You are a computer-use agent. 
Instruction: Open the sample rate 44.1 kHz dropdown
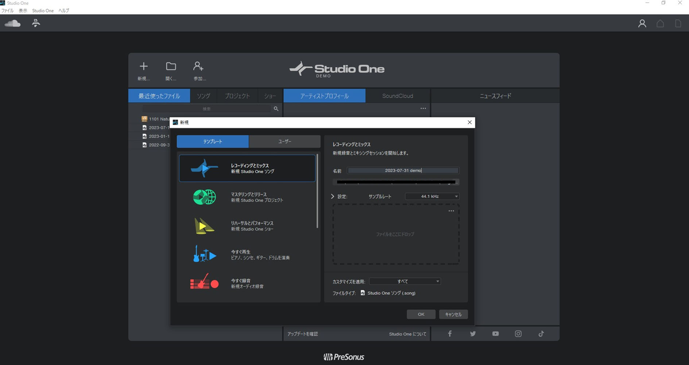[432, 197]
